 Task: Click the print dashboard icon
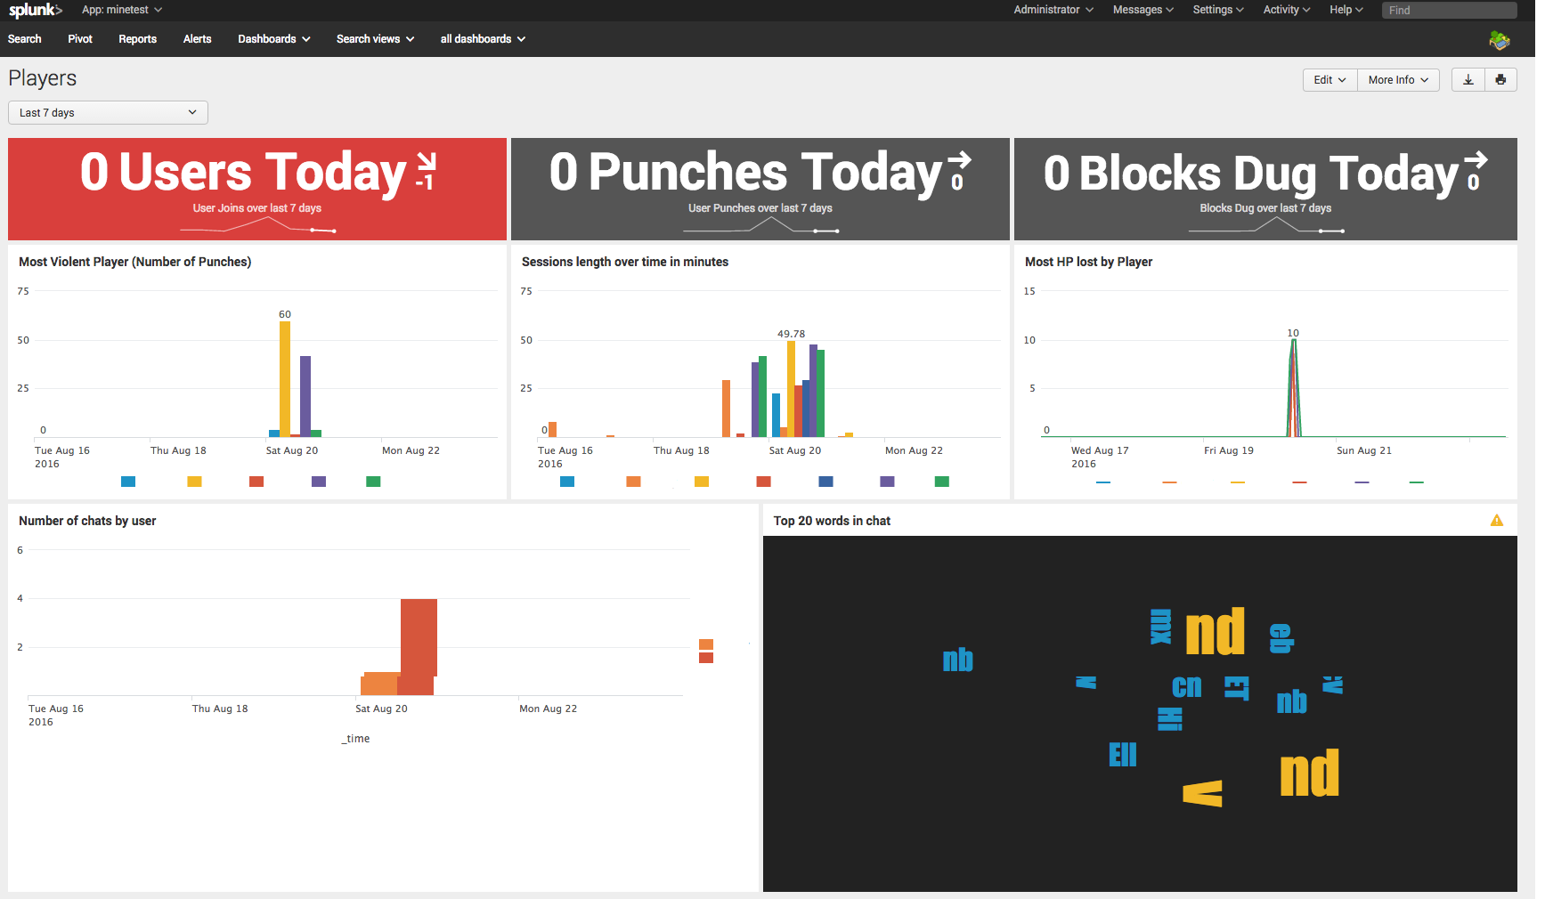(1500, 80)
